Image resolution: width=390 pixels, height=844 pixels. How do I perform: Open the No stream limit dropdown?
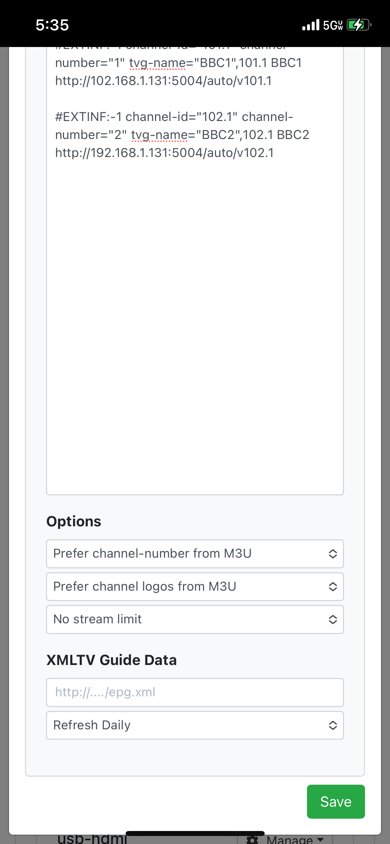tap(195, 619)
